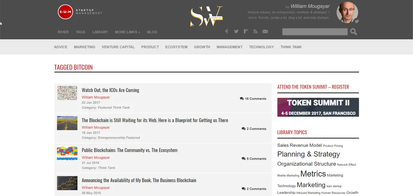
Task: Click the 'Metrics' topic tag
Action: 313,174
